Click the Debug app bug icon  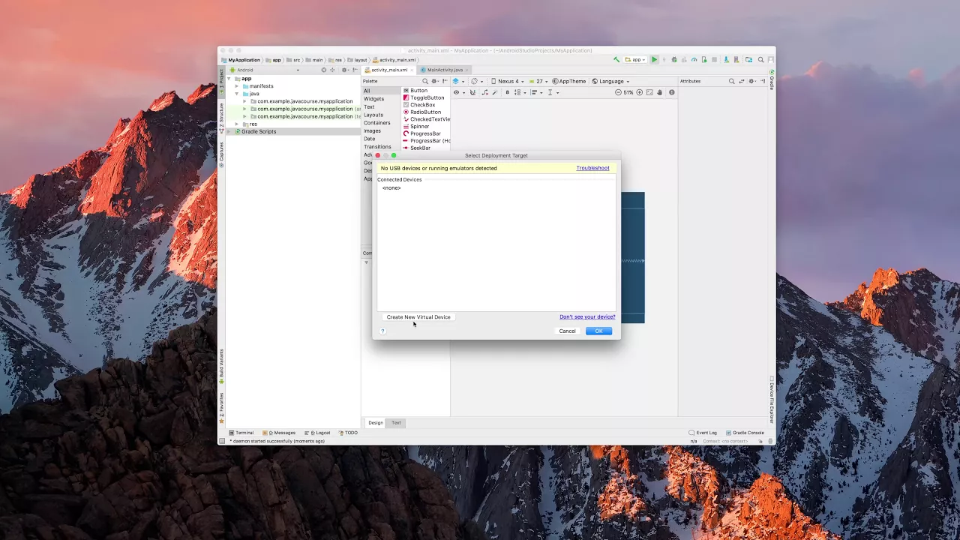click(x=674, y=59)
